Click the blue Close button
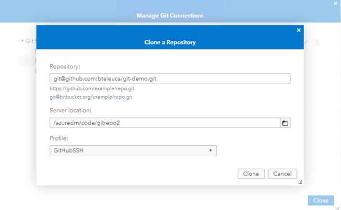This screenshot has height=210, width=341. pos(320,200)
